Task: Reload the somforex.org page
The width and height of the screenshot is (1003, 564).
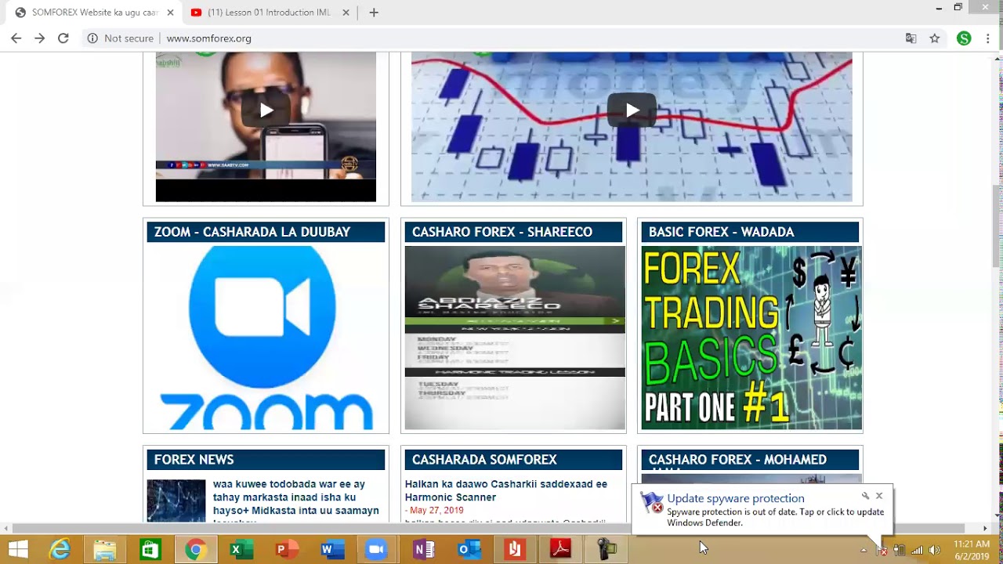Action: click(x=63, y=38)
